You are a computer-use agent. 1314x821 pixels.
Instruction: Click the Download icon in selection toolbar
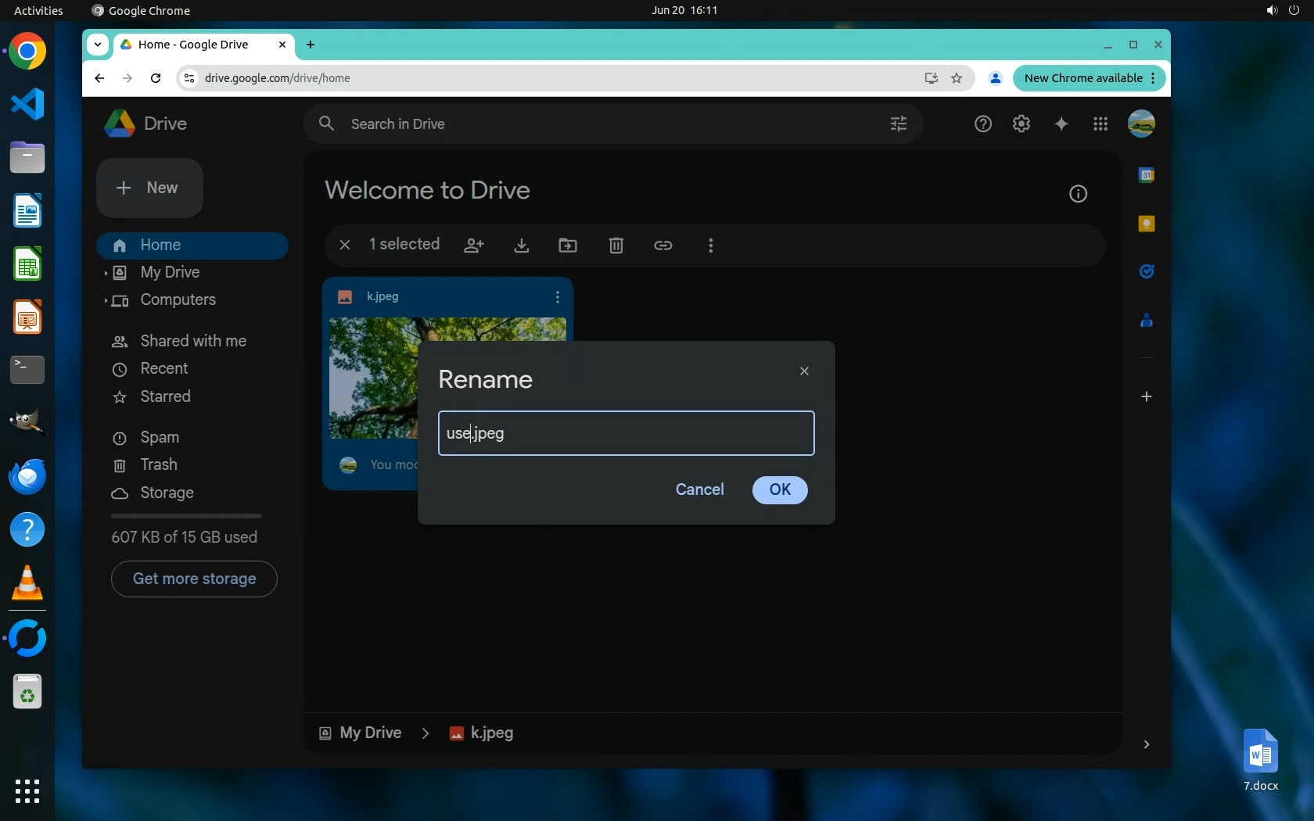click(x=522, y=246)
